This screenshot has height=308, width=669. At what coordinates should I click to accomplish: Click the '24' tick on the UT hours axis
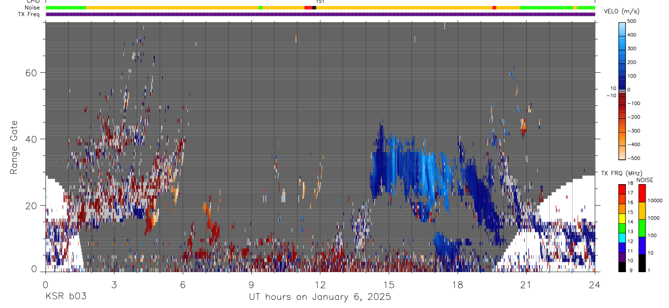(x=595, y=284)
